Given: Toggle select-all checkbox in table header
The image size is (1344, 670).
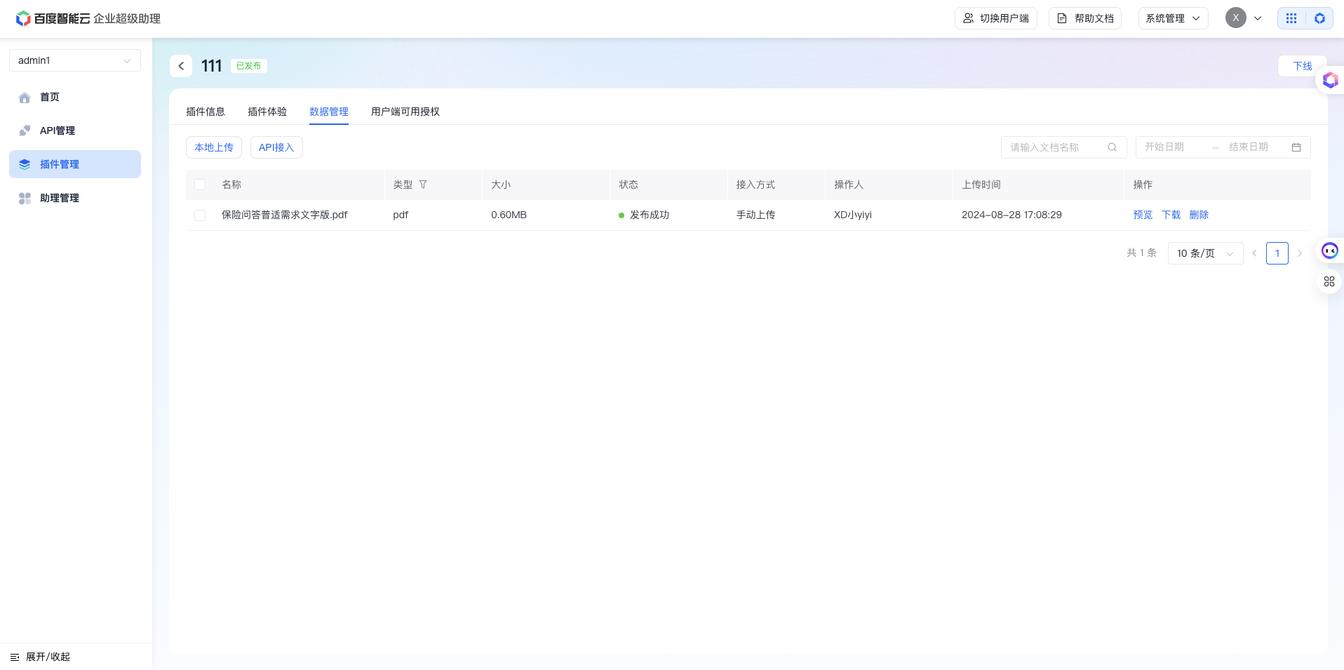Looking at the screenshot, I should click(x=200, y=185).
